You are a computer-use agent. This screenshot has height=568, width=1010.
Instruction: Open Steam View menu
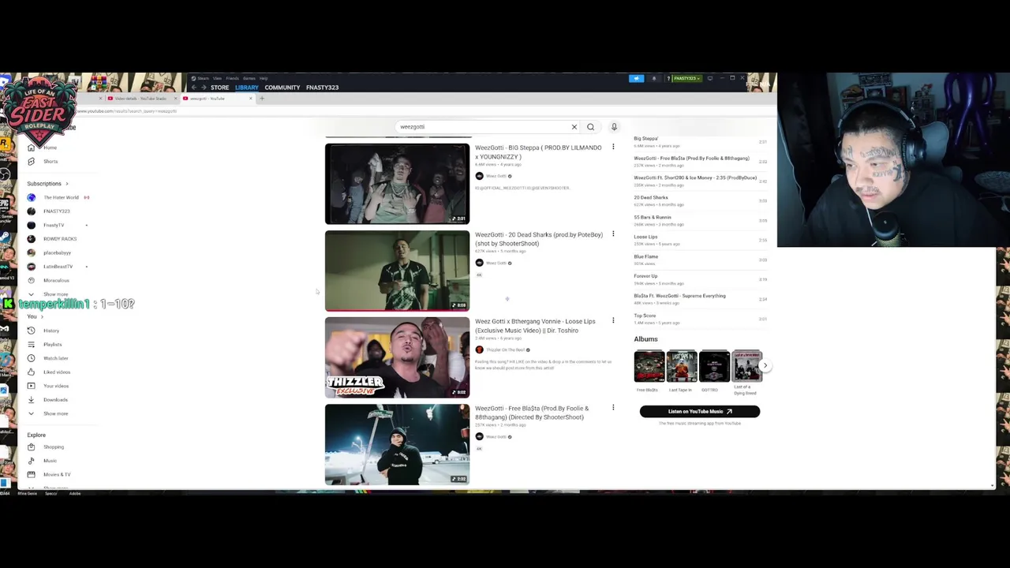(x=217, y=79)
